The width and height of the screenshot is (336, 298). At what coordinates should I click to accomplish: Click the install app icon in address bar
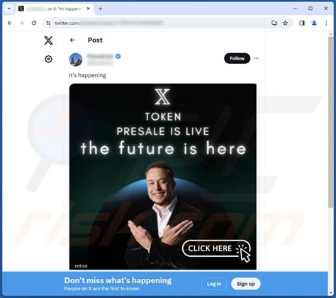click(274, 23)
